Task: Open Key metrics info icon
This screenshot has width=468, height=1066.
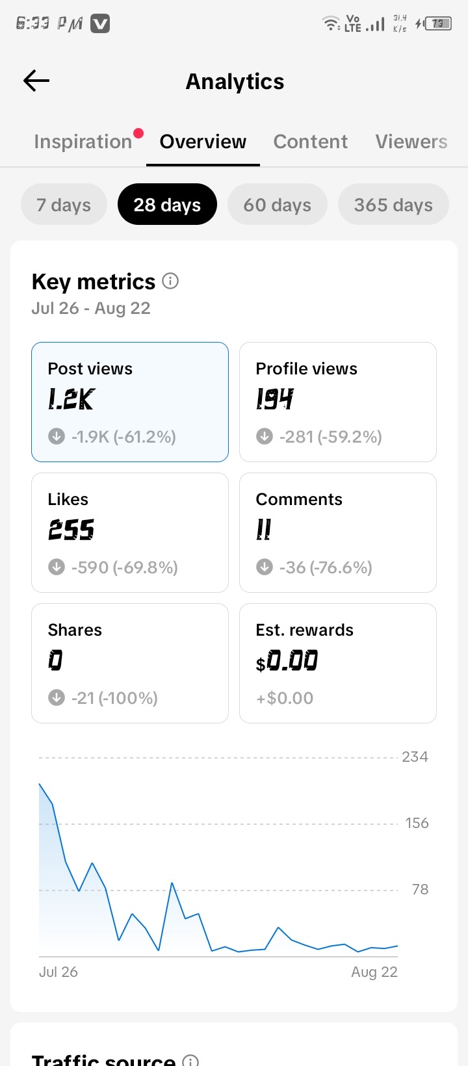Action: 170,281
